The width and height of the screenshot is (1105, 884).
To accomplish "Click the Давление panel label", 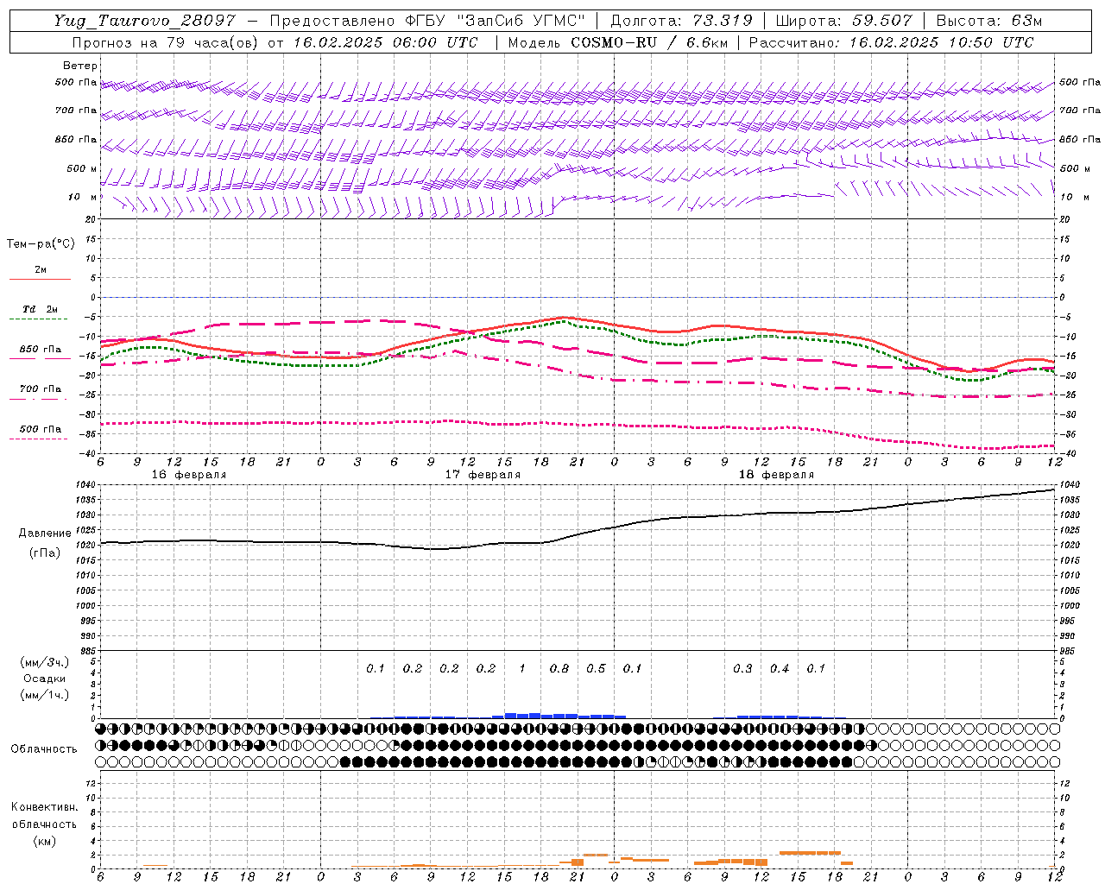I will pos(45,534).
